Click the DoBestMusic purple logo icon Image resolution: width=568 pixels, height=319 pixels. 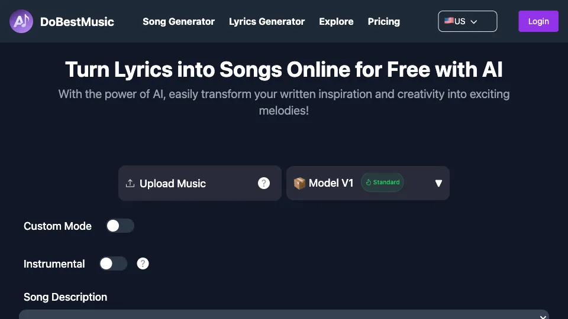pyautogui.click(x=21, y=21)
